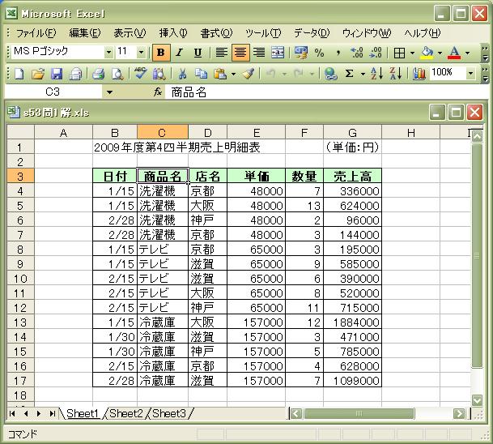Open borders dropdown arrow
Screen dimensions: 493x444
[412, 53]
